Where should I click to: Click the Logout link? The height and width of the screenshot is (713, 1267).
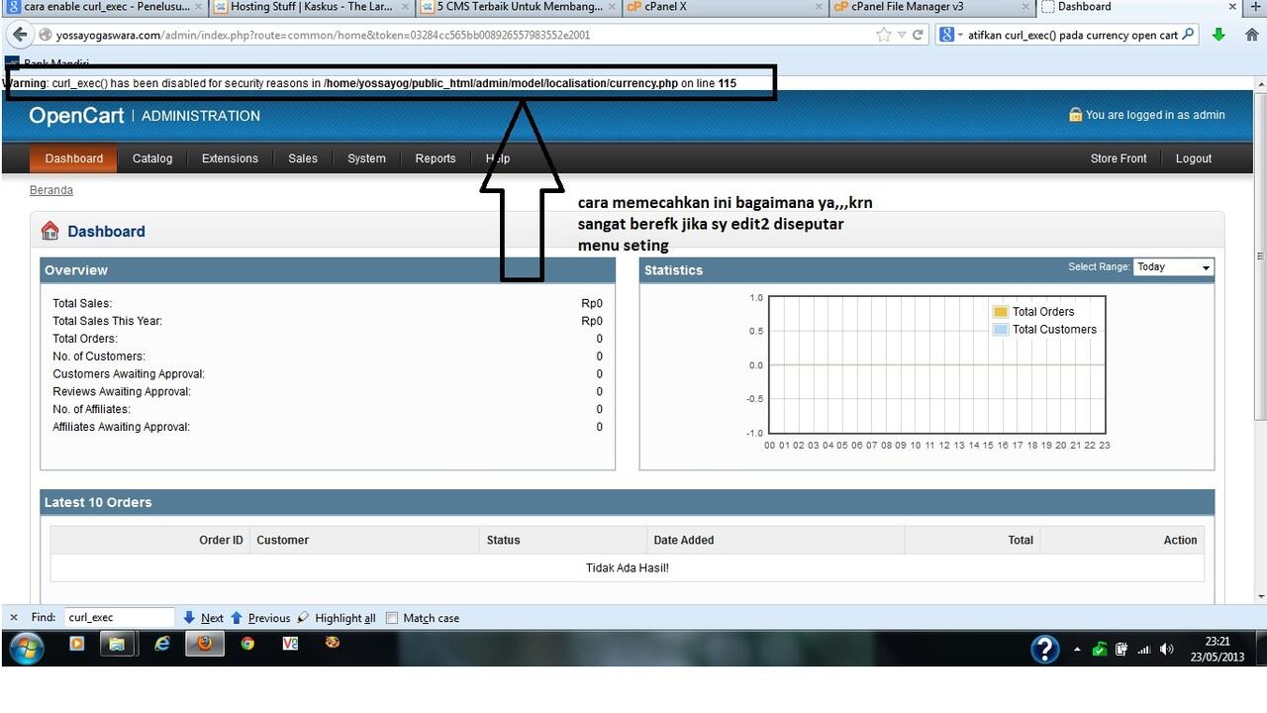coord(1193,158)
